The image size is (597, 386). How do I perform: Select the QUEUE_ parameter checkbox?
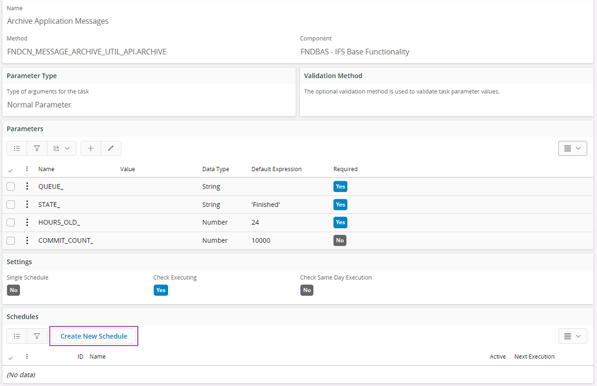(x=11, y=187)
